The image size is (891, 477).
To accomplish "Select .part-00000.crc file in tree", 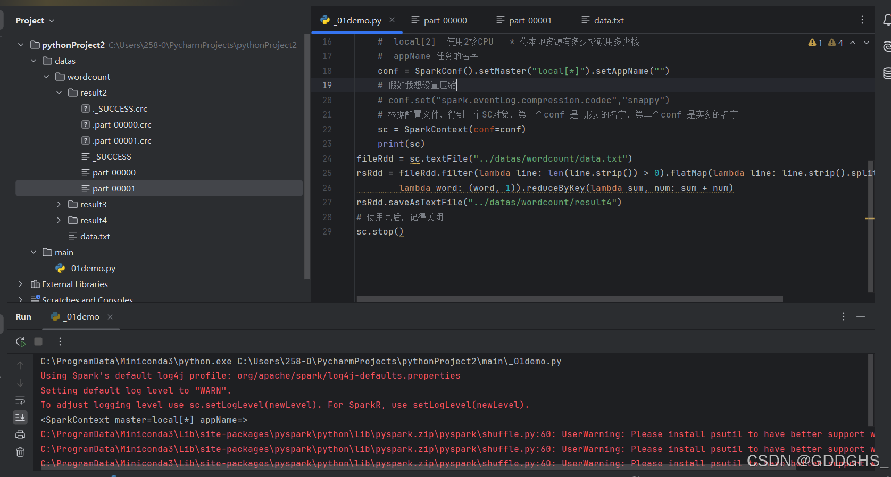I will 116,124.
